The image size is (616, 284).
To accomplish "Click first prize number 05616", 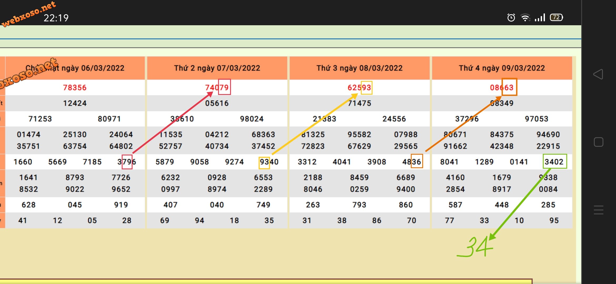I will [217, 103].
